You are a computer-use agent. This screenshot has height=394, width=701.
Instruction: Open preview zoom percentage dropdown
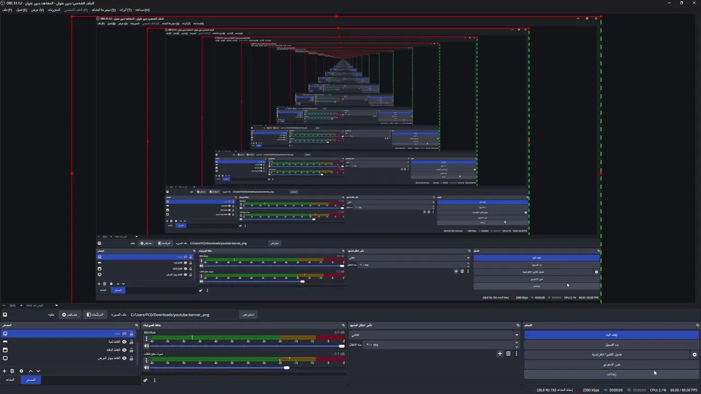click(x=56, y=305)
